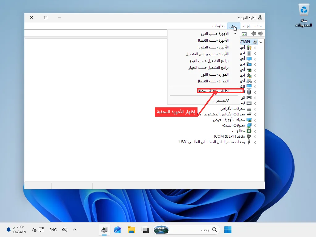The image size is (316, 237).
Task: Open the تعليمات menu
Action: (x=218, y=26)
